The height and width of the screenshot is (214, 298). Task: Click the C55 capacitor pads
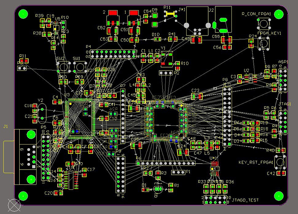[226, 40]
